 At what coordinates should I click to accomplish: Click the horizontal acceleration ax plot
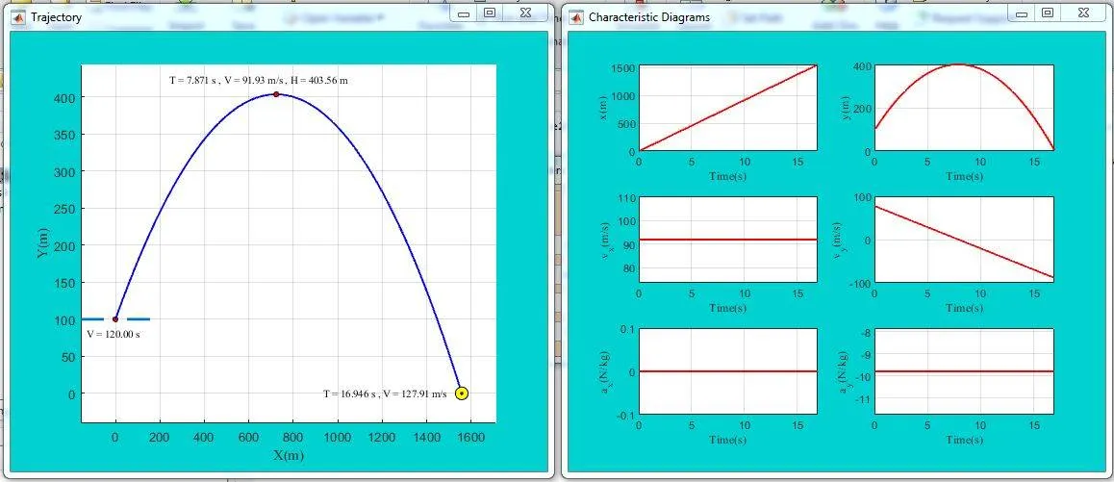coord(727,371)
